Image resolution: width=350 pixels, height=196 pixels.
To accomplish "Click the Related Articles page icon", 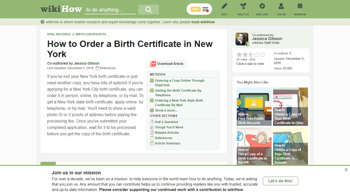I will point(152,133).
